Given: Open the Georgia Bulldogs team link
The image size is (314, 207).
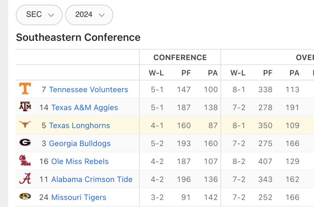Looking at the screenshot, I should pyautogui.click(x=80, y=144).
